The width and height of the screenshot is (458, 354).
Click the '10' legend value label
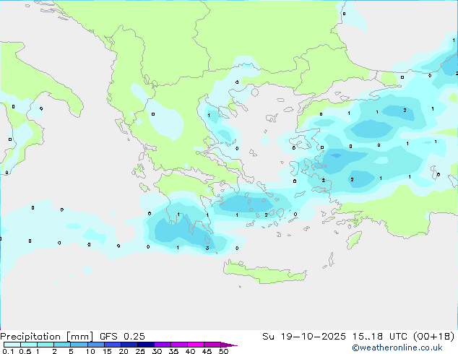(90, 351)
